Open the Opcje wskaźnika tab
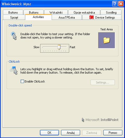 coord(84,12)
